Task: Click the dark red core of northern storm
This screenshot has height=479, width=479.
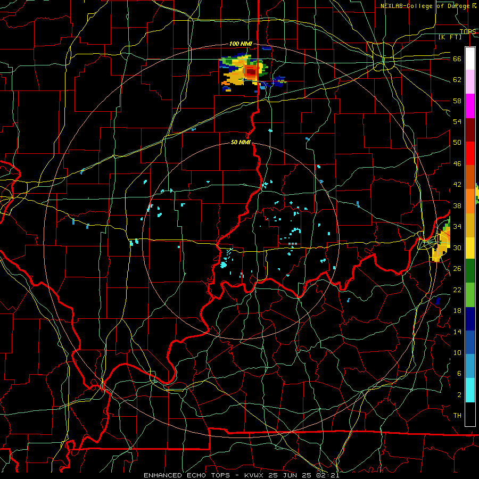Action: [x=251, y=72]
